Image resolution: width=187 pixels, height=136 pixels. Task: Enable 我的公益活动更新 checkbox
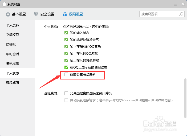point(66,74)
